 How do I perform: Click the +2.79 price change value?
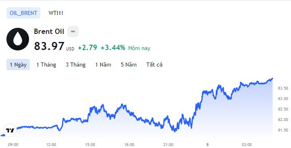tap(87, 48)
